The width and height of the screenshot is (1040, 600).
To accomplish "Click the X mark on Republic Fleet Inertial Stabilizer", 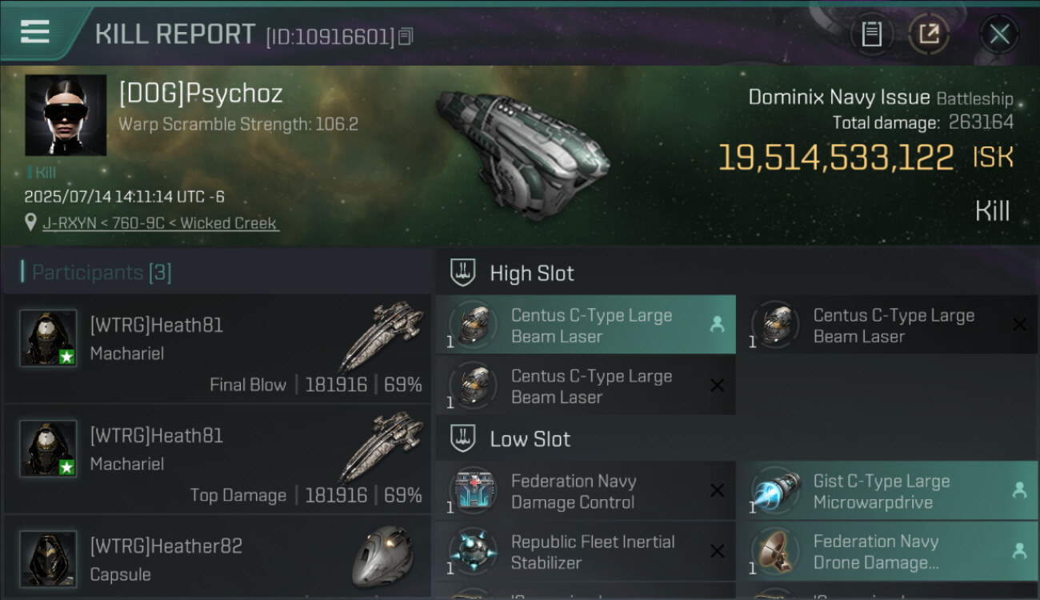I will 717,551.
